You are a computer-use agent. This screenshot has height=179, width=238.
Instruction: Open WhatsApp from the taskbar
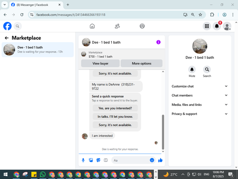(43, 175)
